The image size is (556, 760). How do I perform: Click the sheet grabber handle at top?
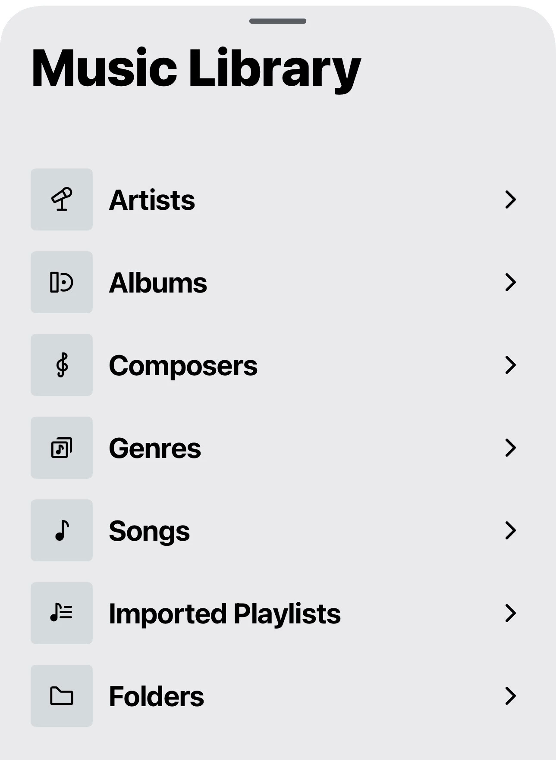tap(278, 21)
